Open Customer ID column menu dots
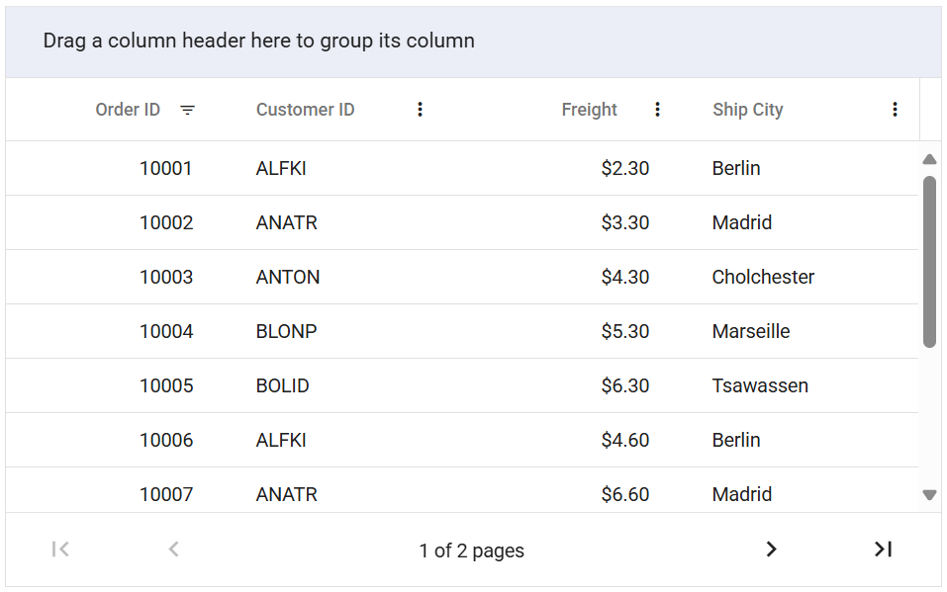The width and height of the screenshot is (947, 592). (420, 110)
